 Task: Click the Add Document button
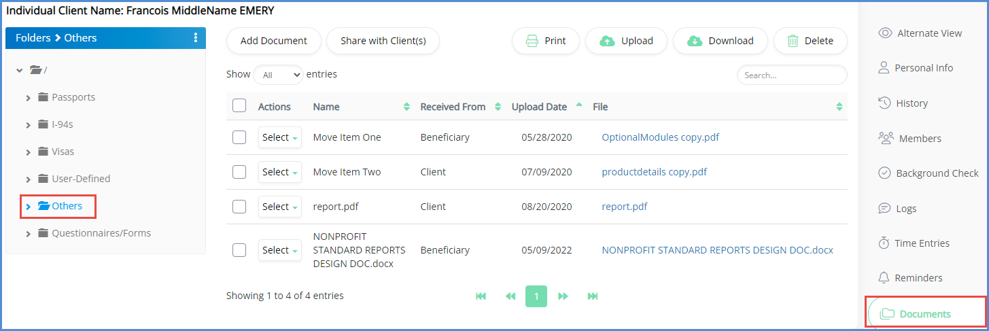(273, 41)
